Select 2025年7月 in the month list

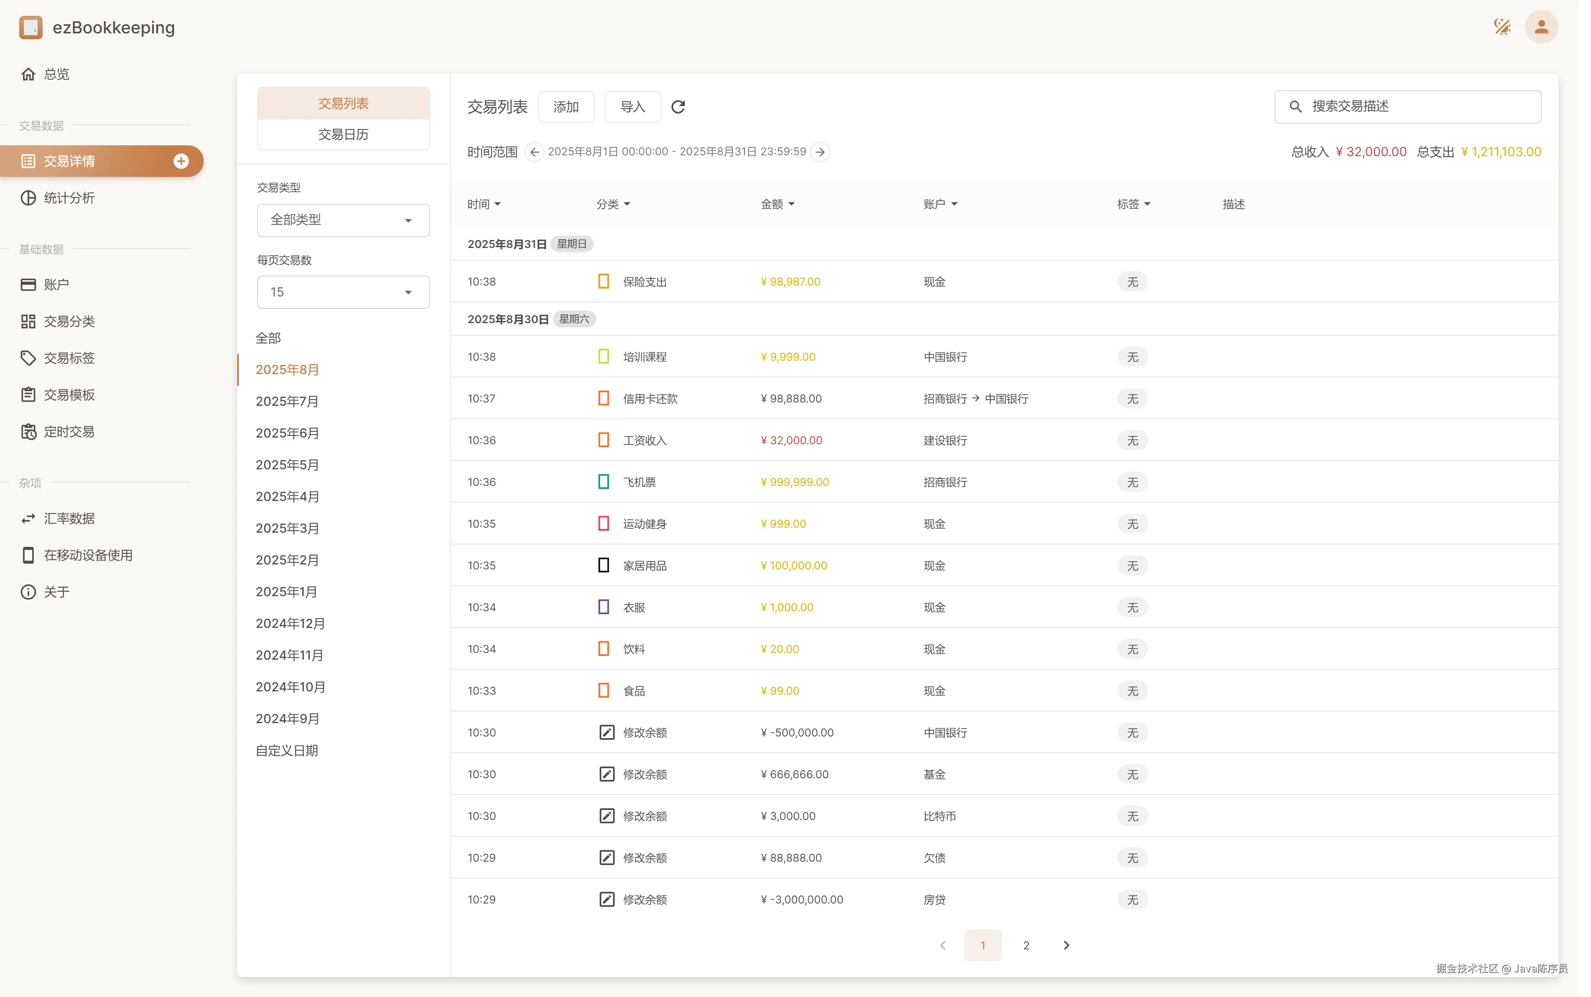pos(287,402)
